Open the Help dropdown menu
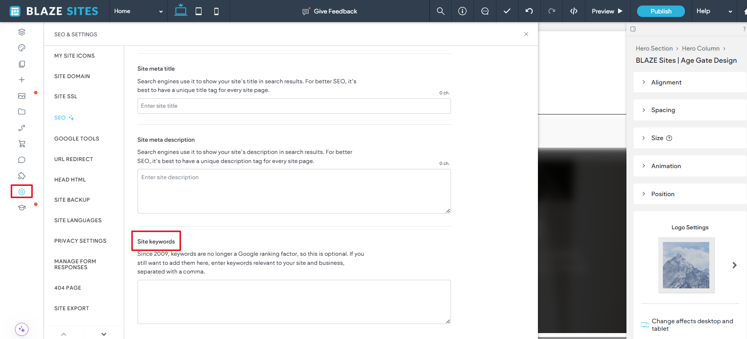This screenshot has height=339, width=747. (x=715, y=11)
